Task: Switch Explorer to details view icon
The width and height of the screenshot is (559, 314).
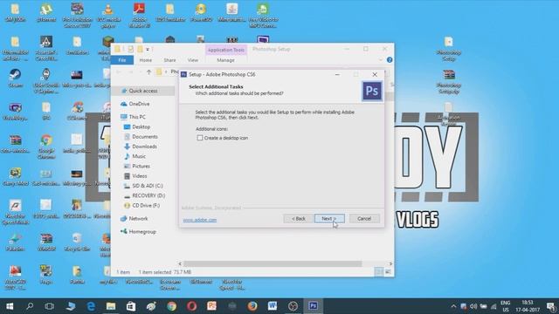Action: point(378,272)
